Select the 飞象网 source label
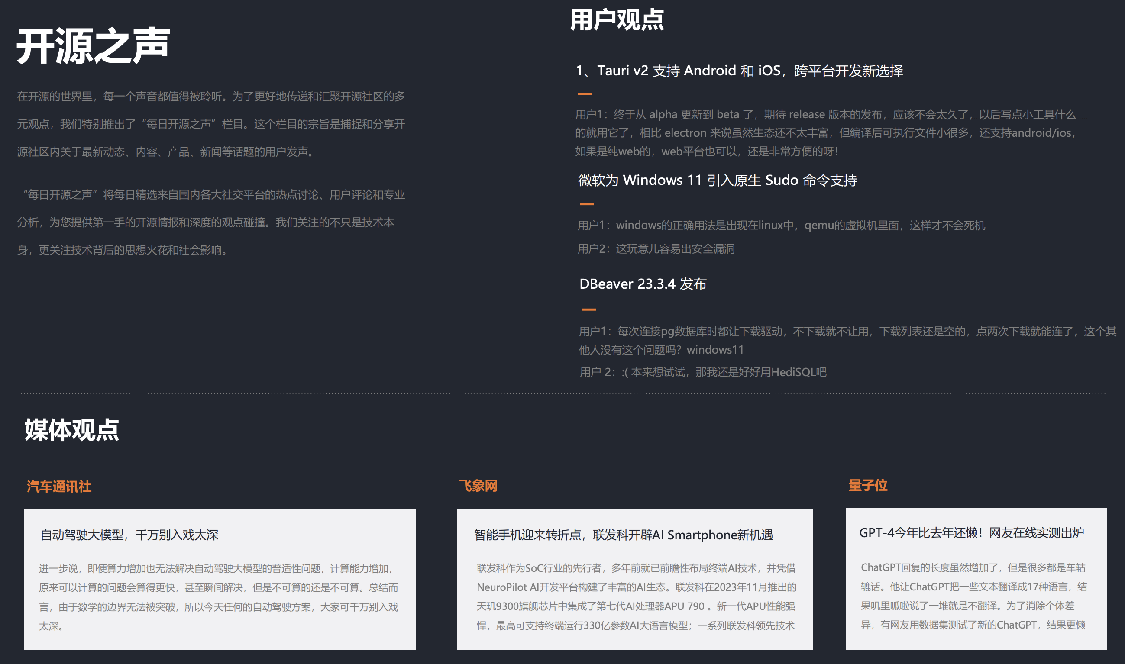The image size is (1125, 664). click(x=478, y=486)
